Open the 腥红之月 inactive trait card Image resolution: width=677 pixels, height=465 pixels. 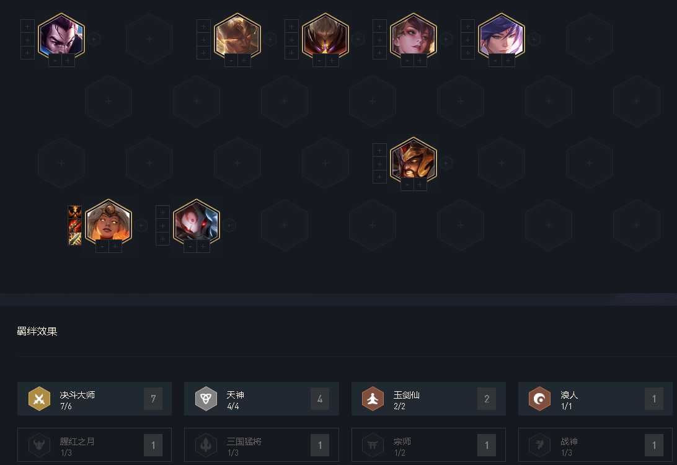click(95, 445)
